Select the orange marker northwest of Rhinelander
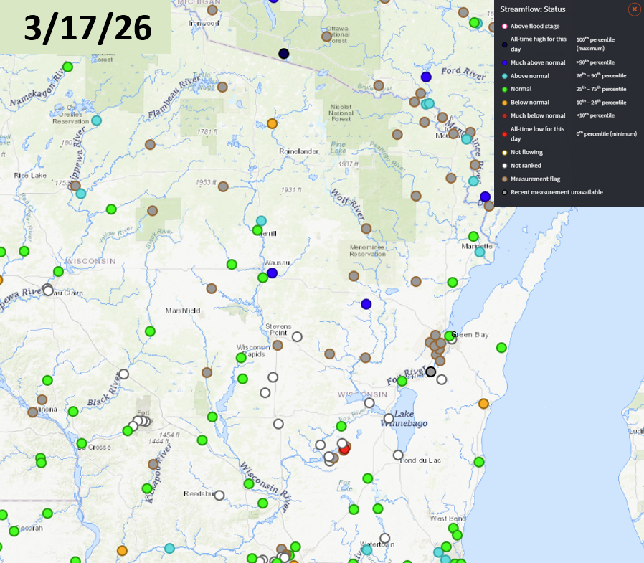 pyautogui.click(x=272, y=123)
